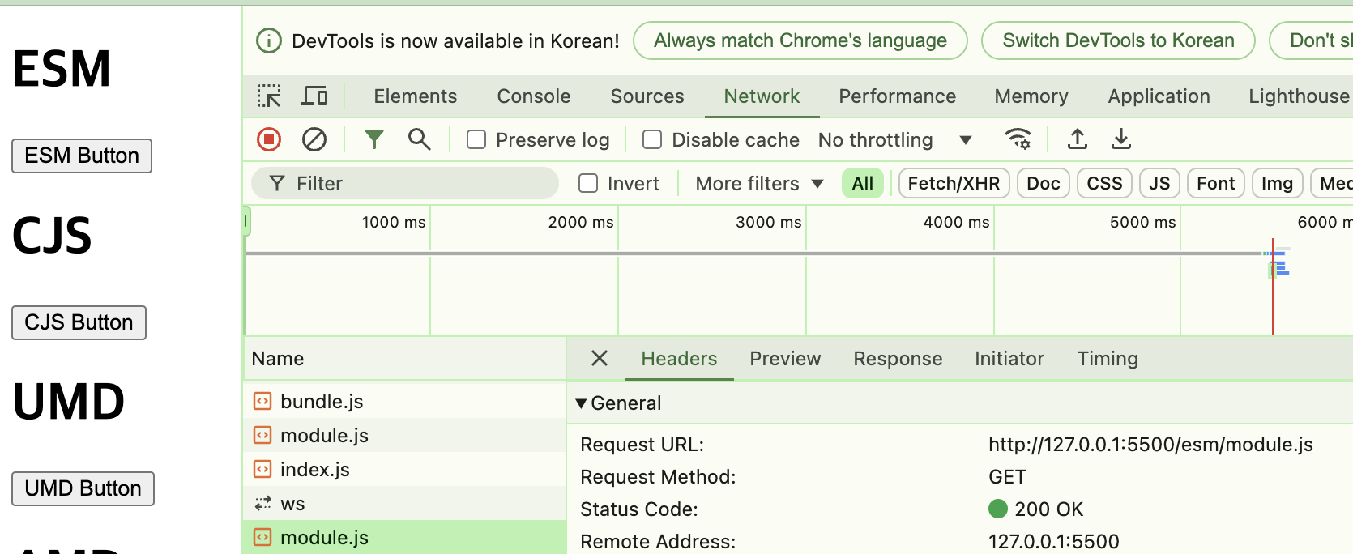Tick the Invert filter checkbox
Viewport: 1353px width, 554px height.
588,184
